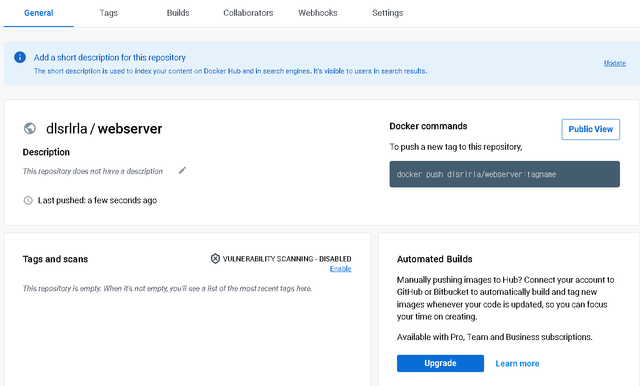Click the globe public repository icon
This screenshot has height=386, width=640.
(x=30, y=128)
